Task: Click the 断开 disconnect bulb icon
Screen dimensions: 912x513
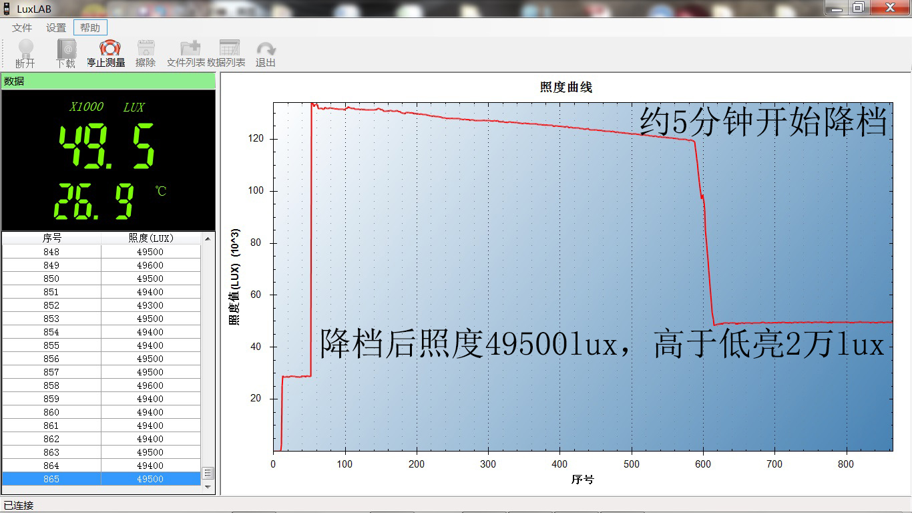Action: pos(25,48)
